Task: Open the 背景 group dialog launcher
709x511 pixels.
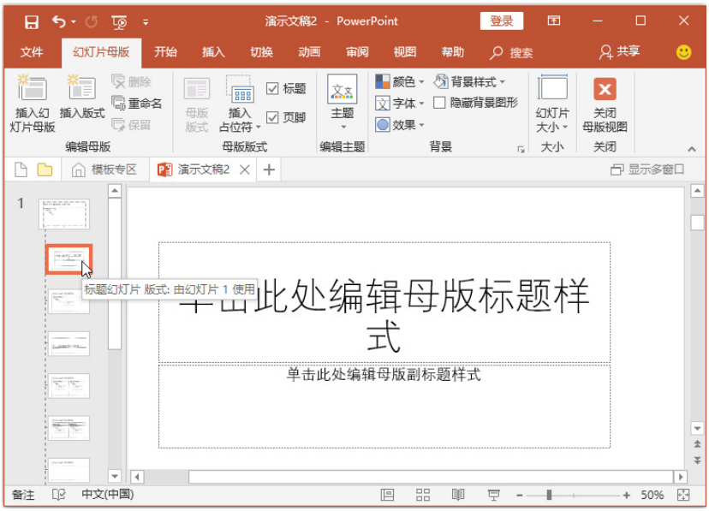Action: (521, 149)
